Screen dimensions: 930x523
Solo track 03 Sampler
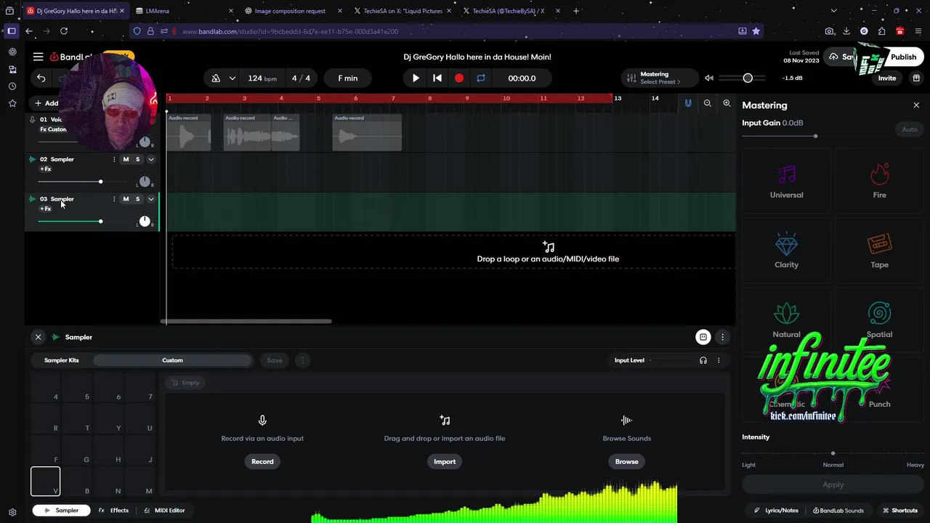tap(137, 199)
